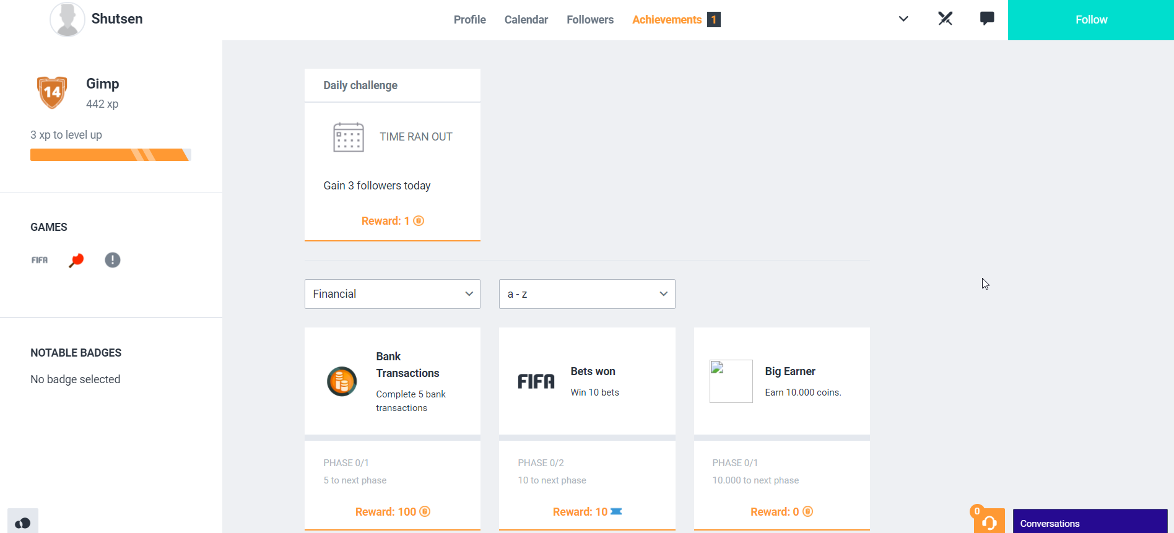Expand the header chevron menu

click(903, 19)
